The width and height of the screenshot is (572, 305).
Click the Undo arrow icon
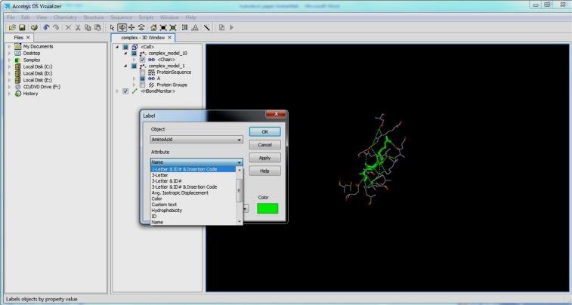click(x=47, y=27)
